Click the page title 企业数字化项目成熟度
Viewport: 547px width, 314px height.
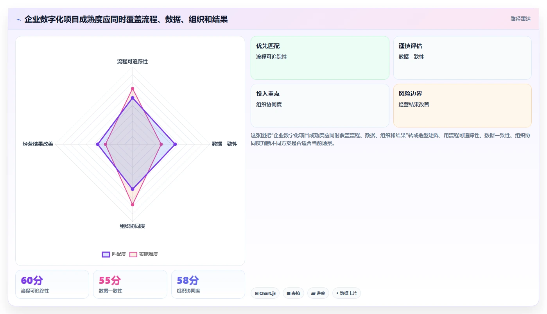point(126,19)
